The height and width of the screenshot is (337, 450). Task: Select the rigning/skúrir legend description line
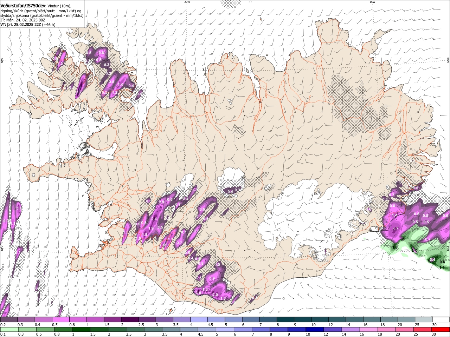[x=40, y=11]
